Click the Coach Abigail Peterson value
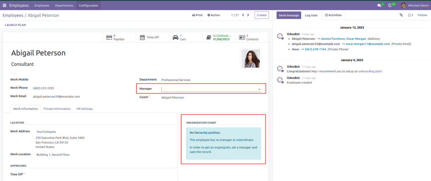This screenshot has width=431, height=181. click(173, 97)
